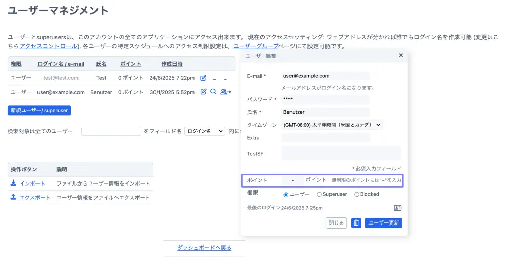
Task: Click the 閉じる button
Action: click(336, 223)
